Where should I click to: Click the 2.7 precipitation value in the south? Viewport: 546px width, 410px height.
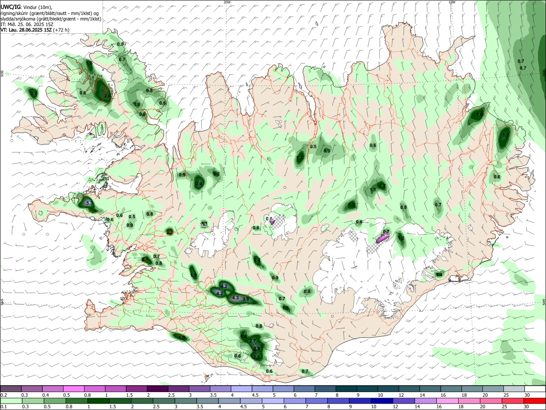coord(253,341)
